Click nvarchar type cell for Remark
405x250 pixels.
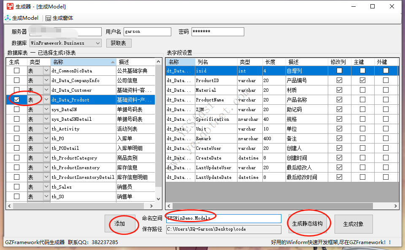250,138
